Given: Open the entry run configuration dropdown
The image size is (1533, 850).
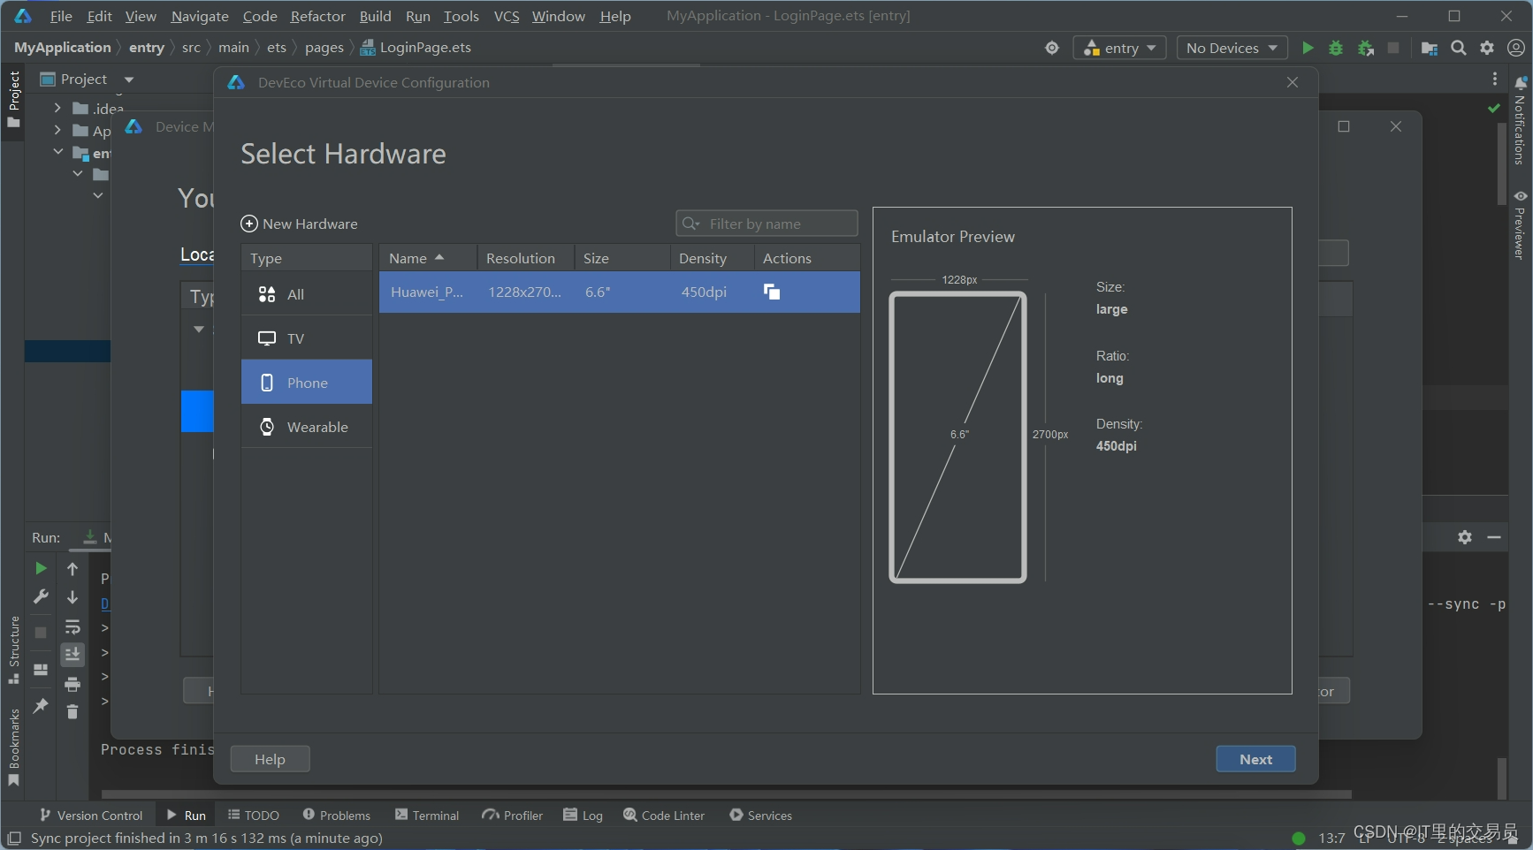Looking at the screenshot, I should click(x=1119, y=48).
